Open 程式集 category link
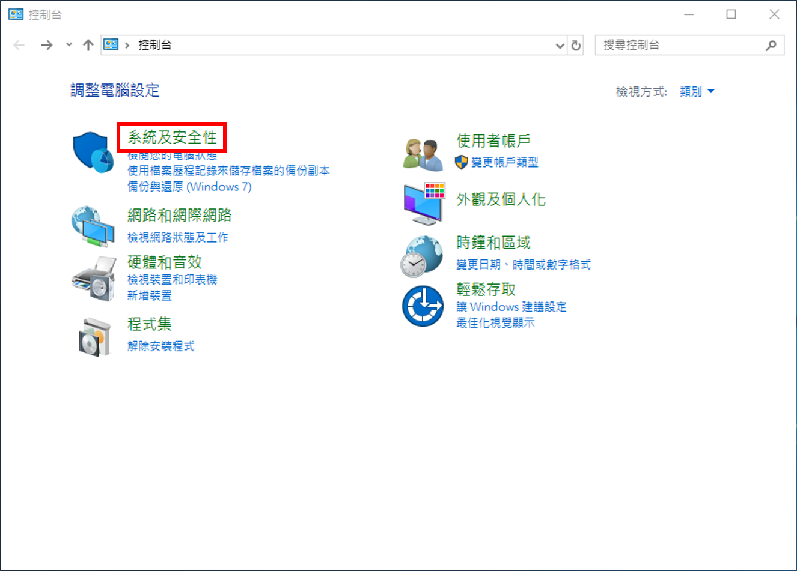 [x=150, y=324]
